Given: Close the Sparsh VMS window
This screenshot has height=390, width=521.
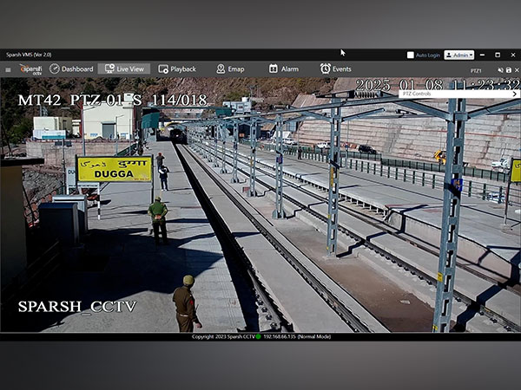Looking at the screenshot, I should [x=513, y=55].
